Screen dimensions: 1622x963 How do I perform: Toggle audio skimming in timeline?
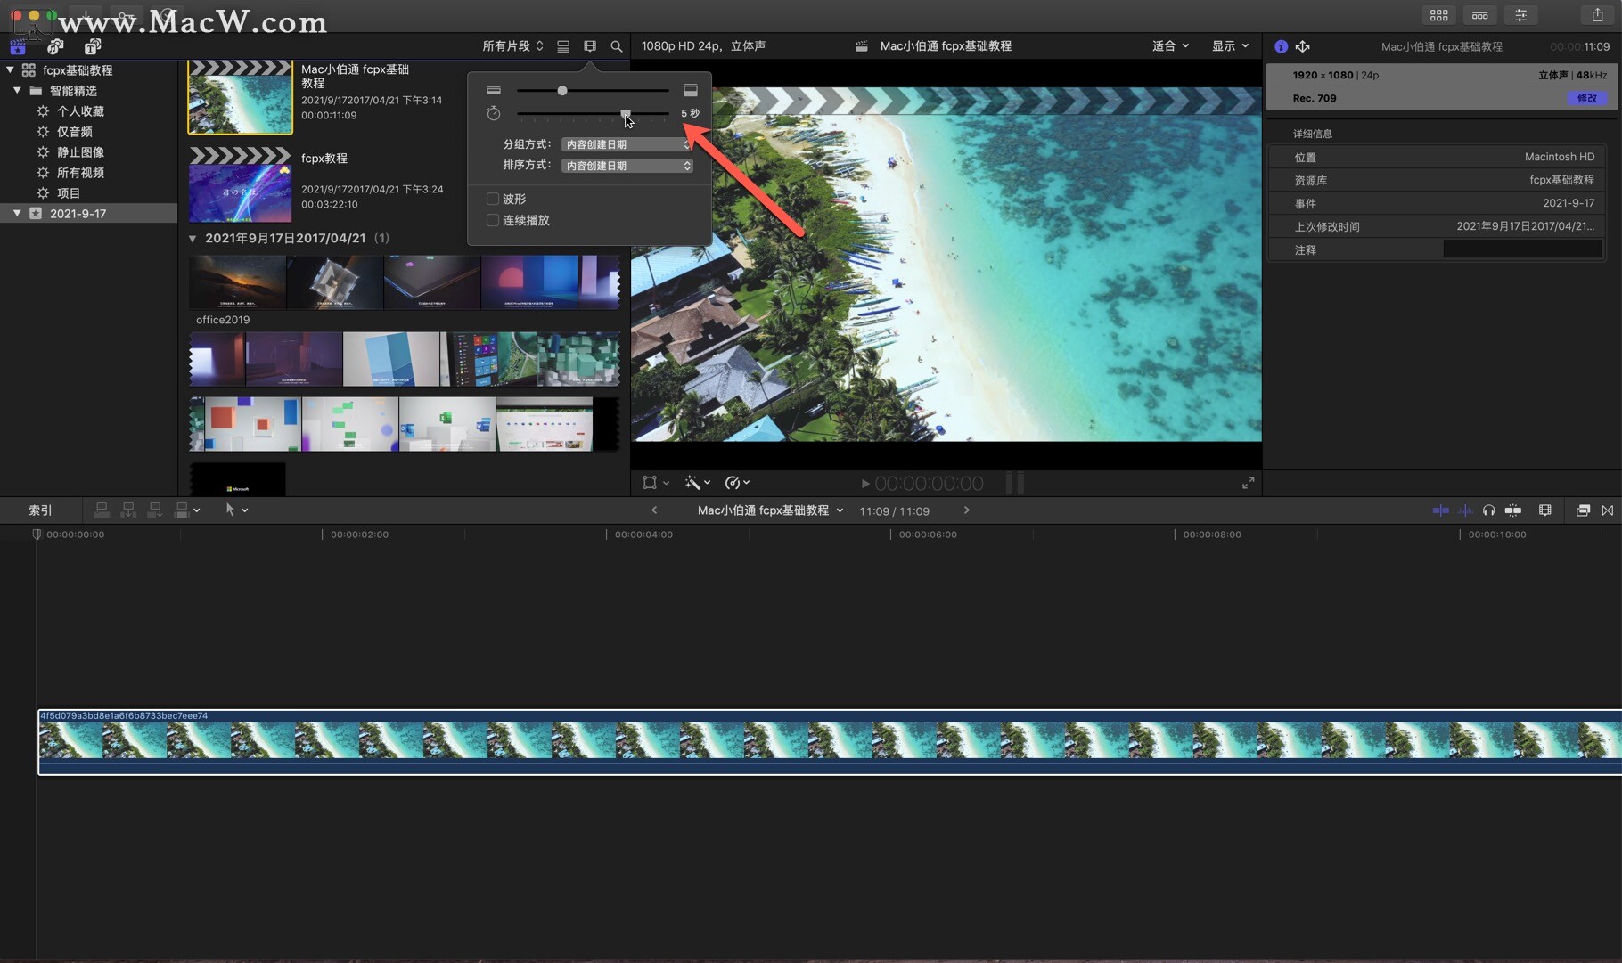pyautogui.click(x=1465, y=510)
